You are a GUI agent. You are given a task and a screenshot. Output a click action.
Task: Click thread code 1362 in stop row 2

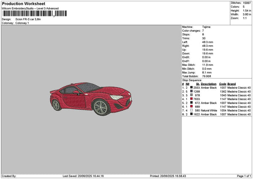pos(223,92)
